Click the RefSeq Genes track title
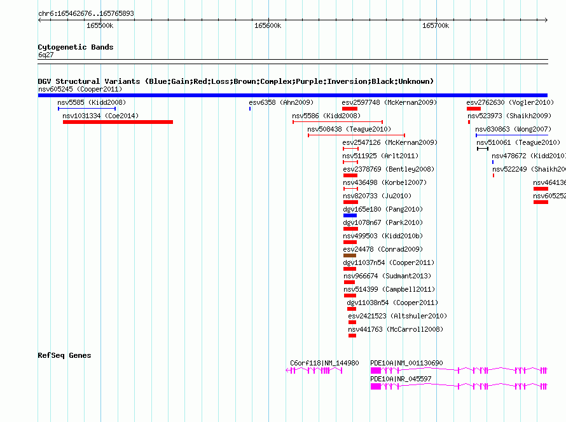566x422 pixels. (x=64, y=356)
